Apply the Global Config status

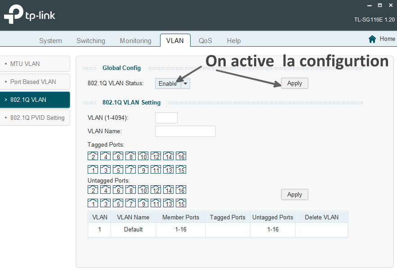click(294, 83)
